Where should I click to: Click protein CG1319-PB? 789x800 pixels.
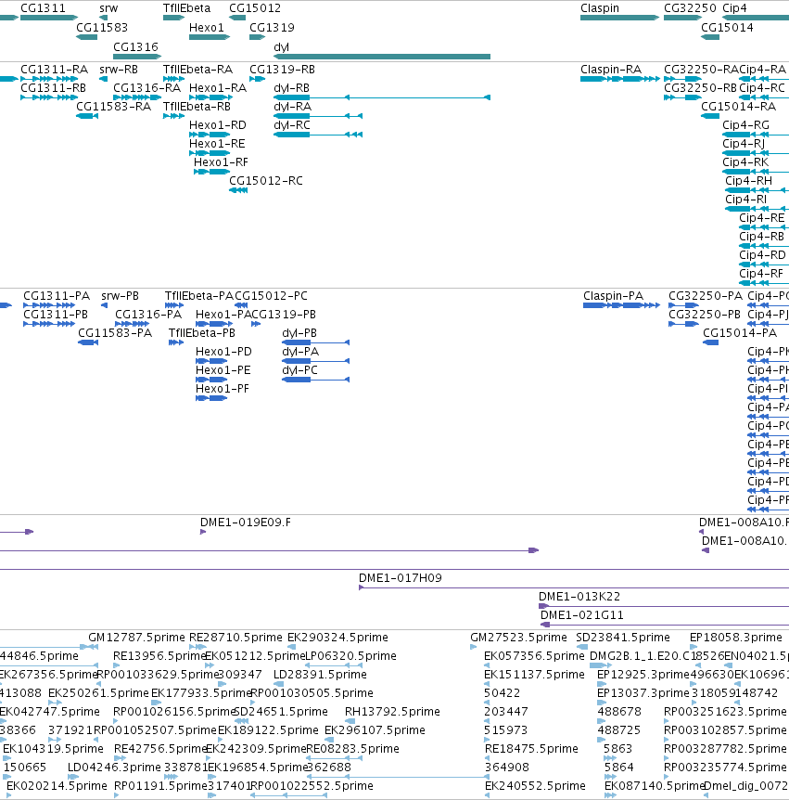coord(256,324)
